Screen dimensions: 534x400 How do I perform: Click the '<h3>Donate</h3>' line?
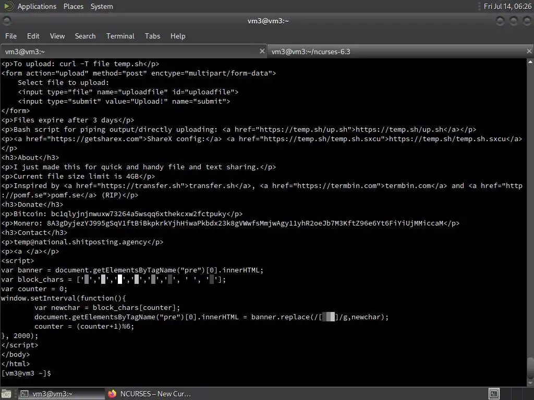pos(32,204)
